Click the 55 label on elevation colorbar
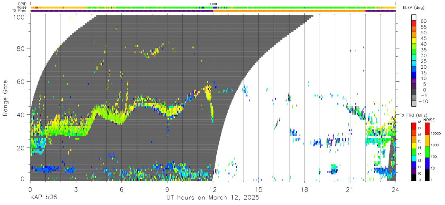The width and height of the screenshot is (445, 205). [423, 27]
